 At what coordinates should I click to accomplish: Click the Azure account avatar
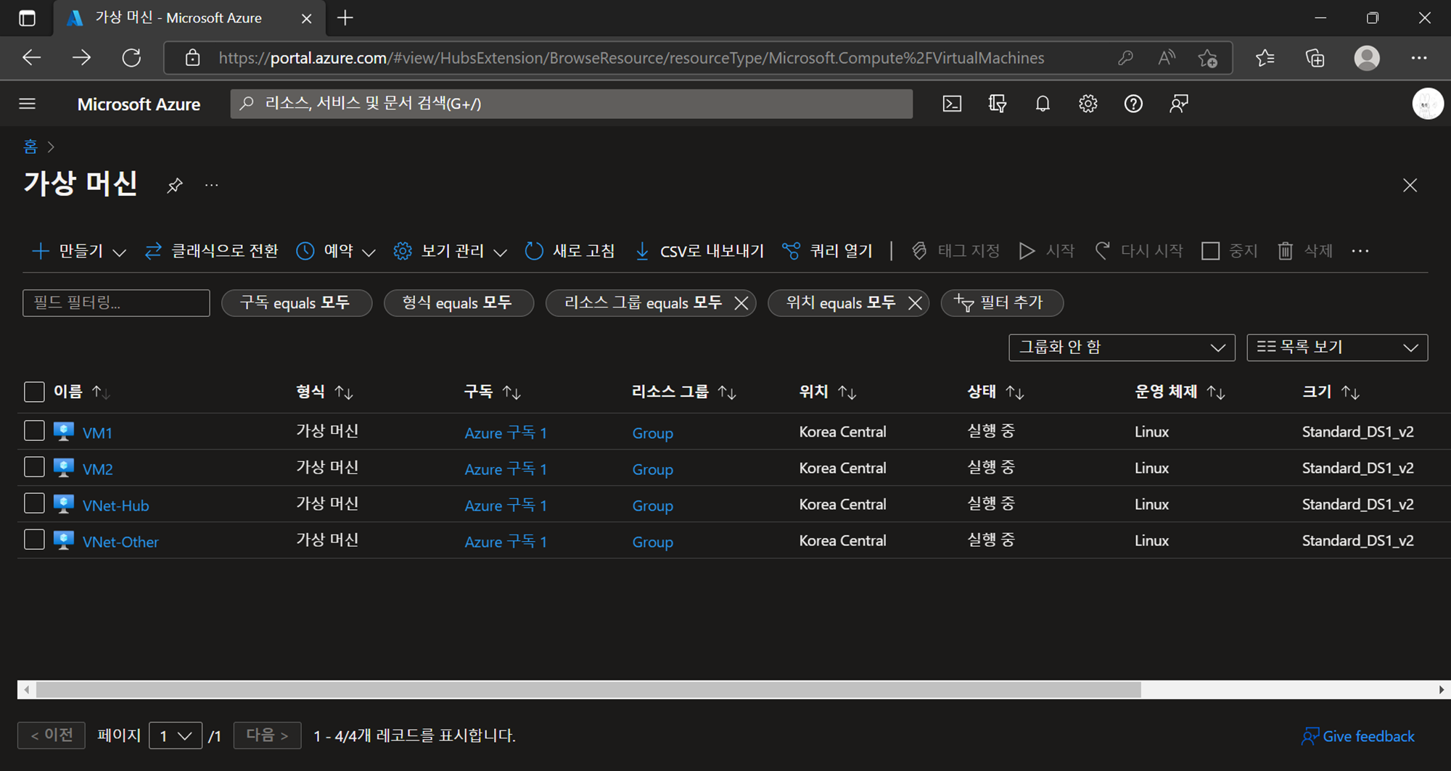pos(1427,104)
